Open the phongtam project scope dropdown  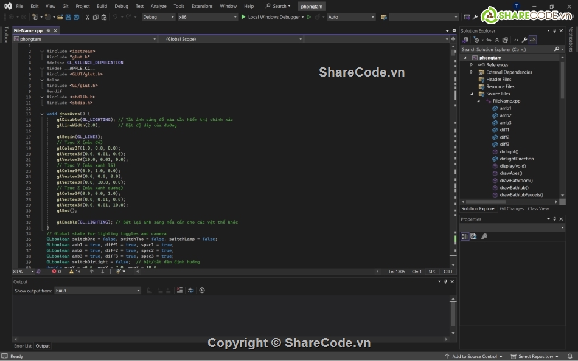click(85, 39)
